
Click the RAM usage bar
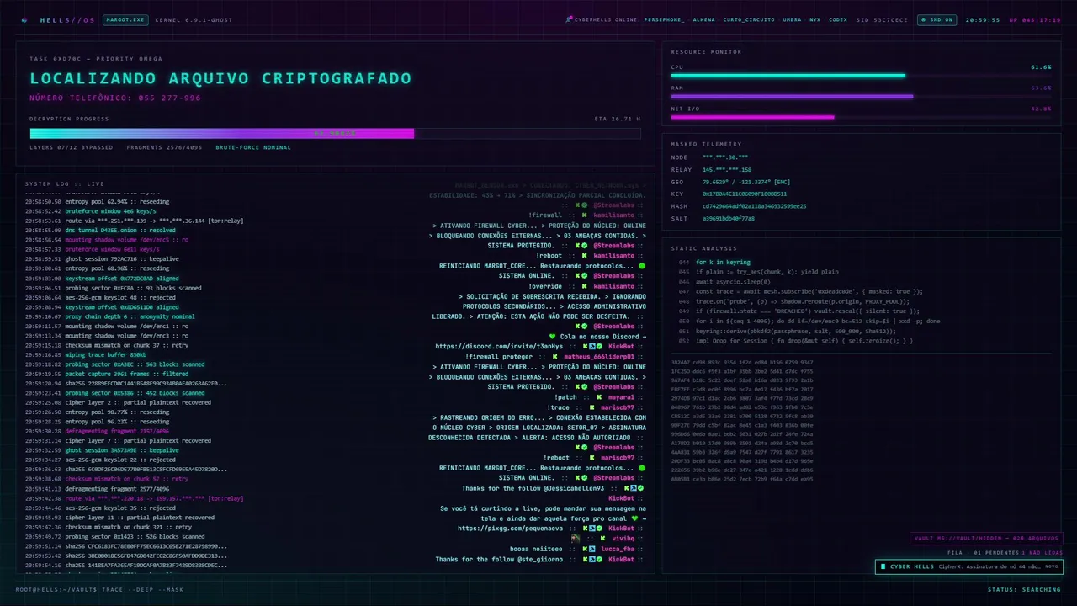[861, 96]
